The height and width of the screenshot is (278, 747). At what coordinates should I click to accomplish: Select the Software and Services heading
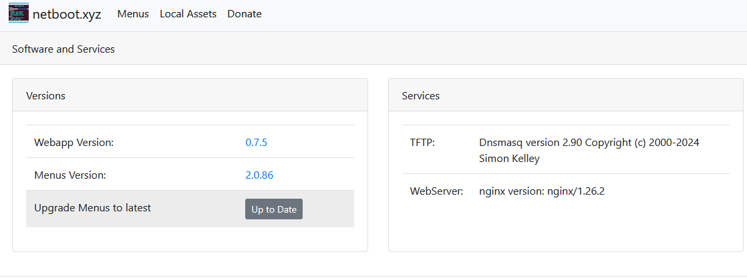[63, 49]
